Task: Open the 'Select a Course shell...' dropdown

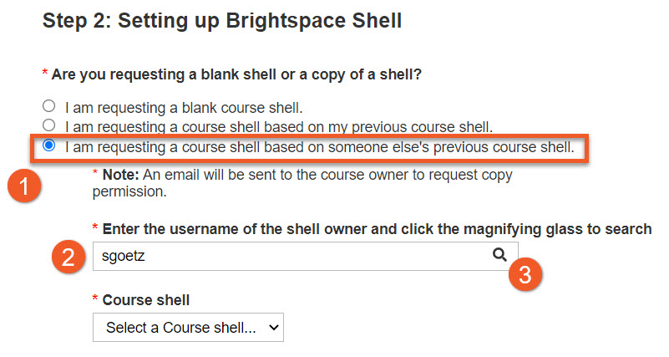Action: pos(188,328)
